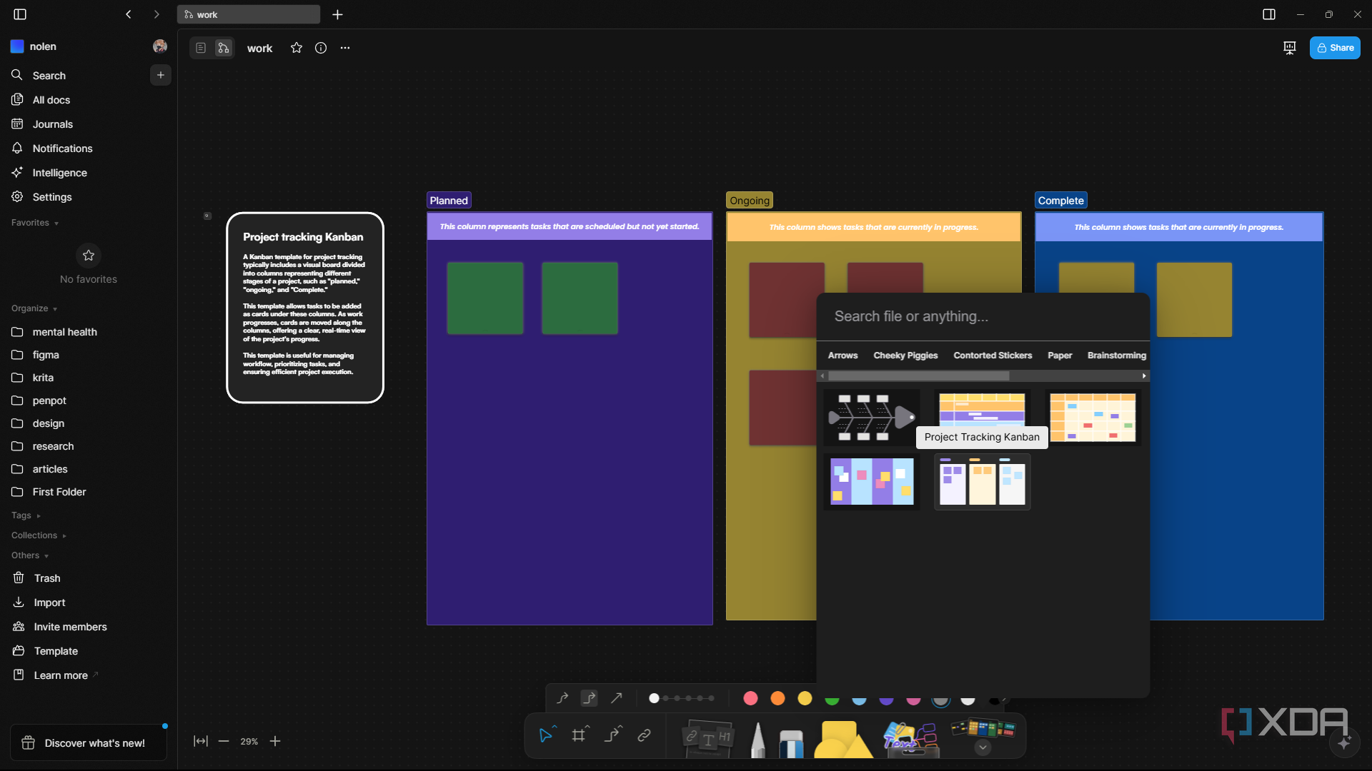
Task: Switch to page mode toggle
Action: point(201,48)
